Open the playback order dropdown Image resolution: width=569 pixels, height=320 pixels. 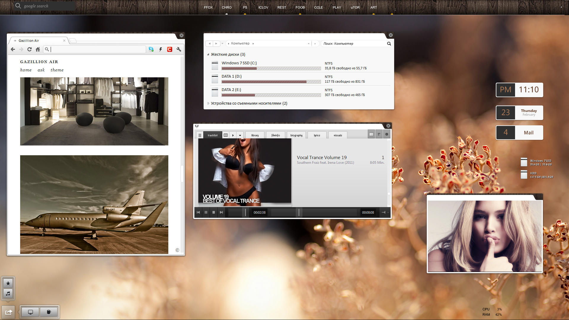(x=385, y=212)
